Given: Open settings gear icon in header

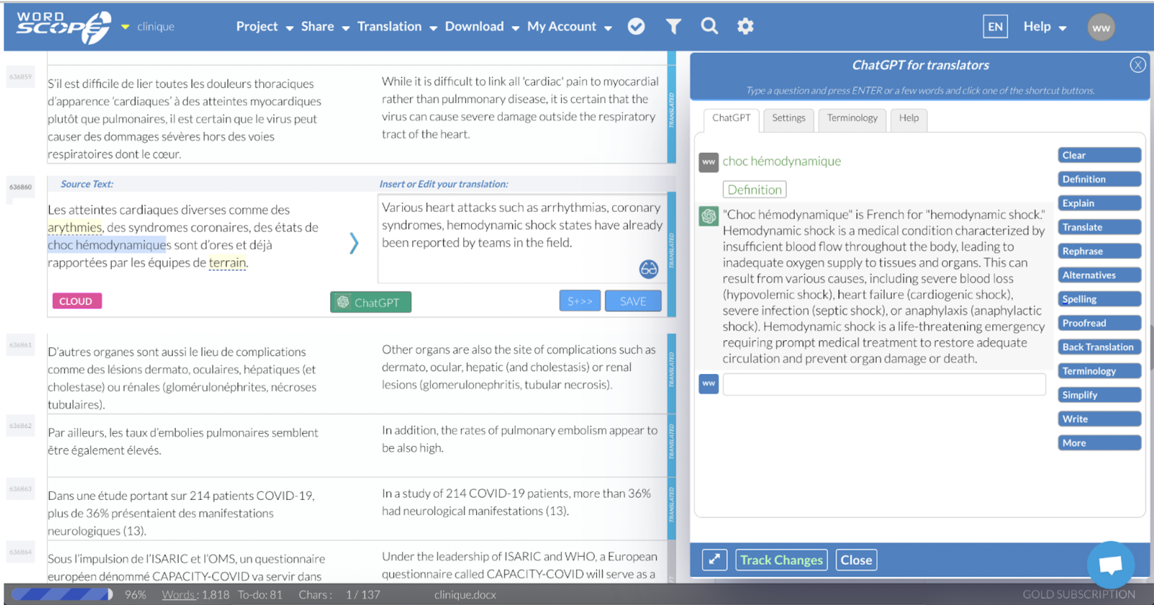Looking at the screenshot, I should click(x=745, y=27).
